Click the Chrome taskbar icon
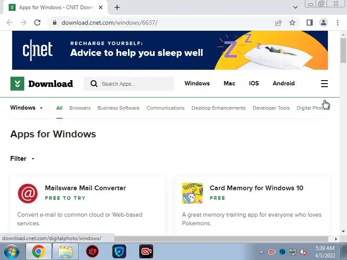 point(39,252)
